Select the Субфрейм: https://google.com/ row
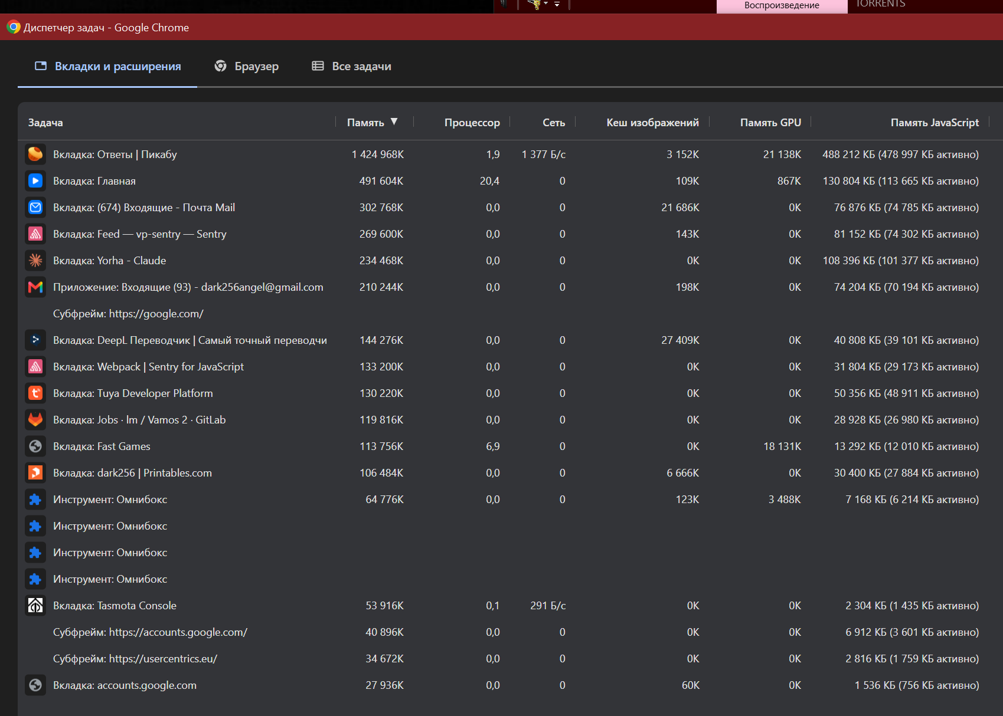Screen dimensions: 1003x716 pos(510,314)
